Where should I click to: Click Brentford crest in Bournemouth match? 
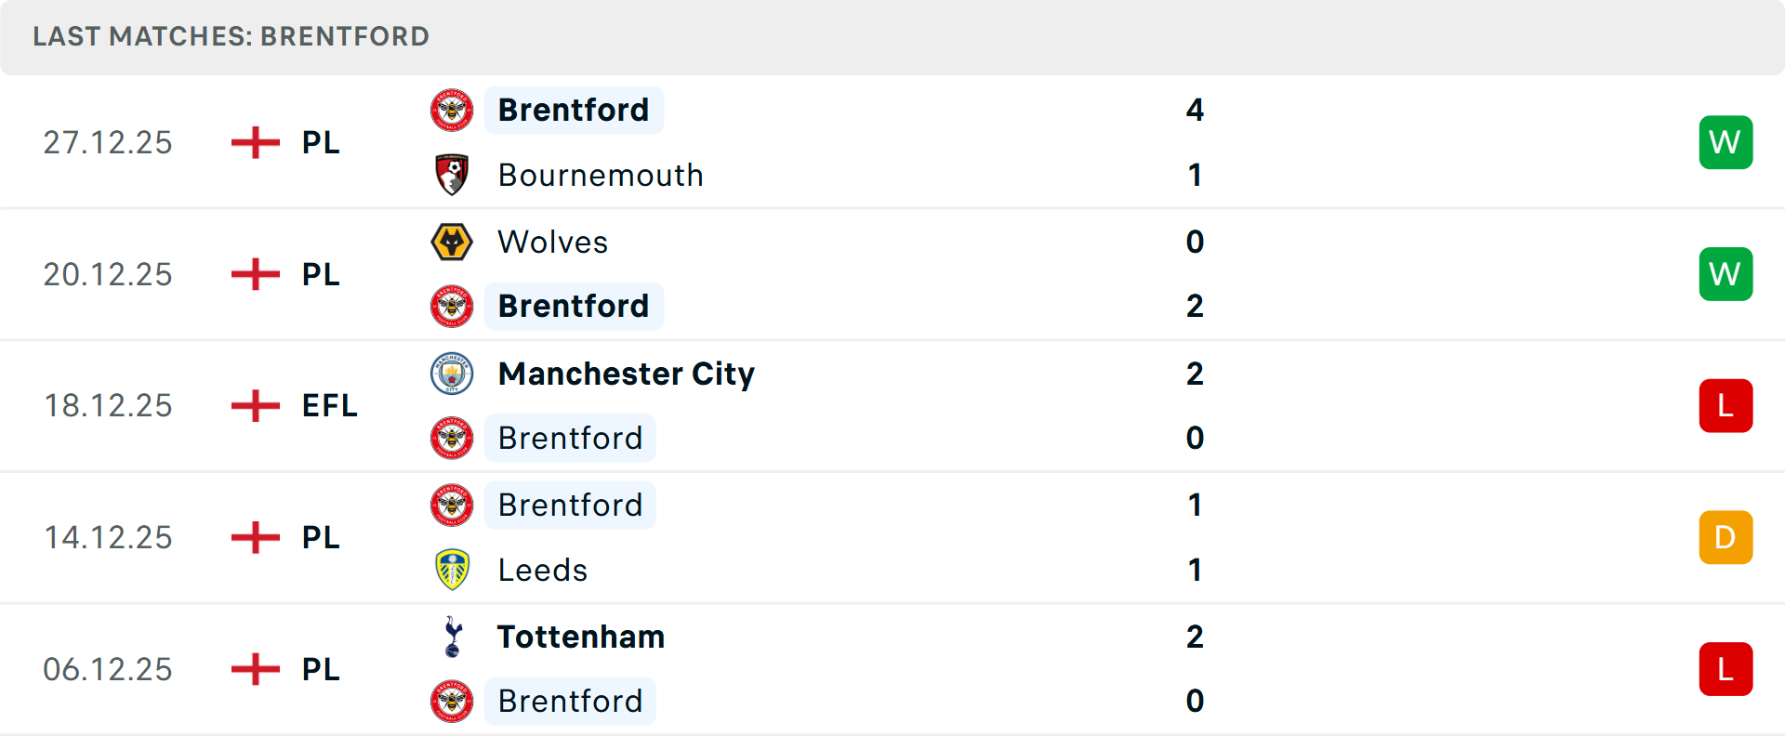tap(452, 110)
